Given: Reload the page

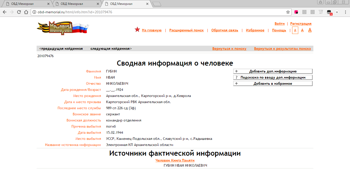Looking at the screenshot, I should pyautogui.click(x=19, y=12).
